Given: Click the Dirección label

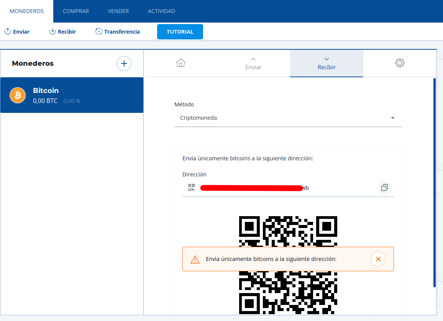Looking at the screenshot, I should tap(194, 174).
